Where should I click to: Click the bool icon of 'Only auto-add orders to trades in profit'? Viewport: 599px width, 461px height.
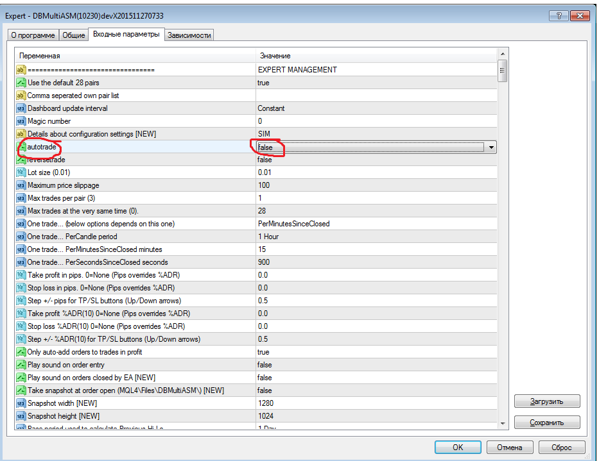point(21,352)
